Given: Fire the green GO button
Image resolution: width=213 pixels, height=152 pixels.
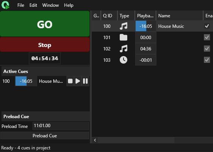Looking at the screenshot, I should click(45, 24).
